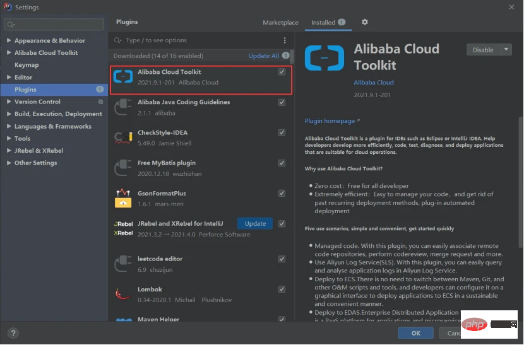
Task: Click the JRebel and XRebel plugin icon
Action: 122,228
